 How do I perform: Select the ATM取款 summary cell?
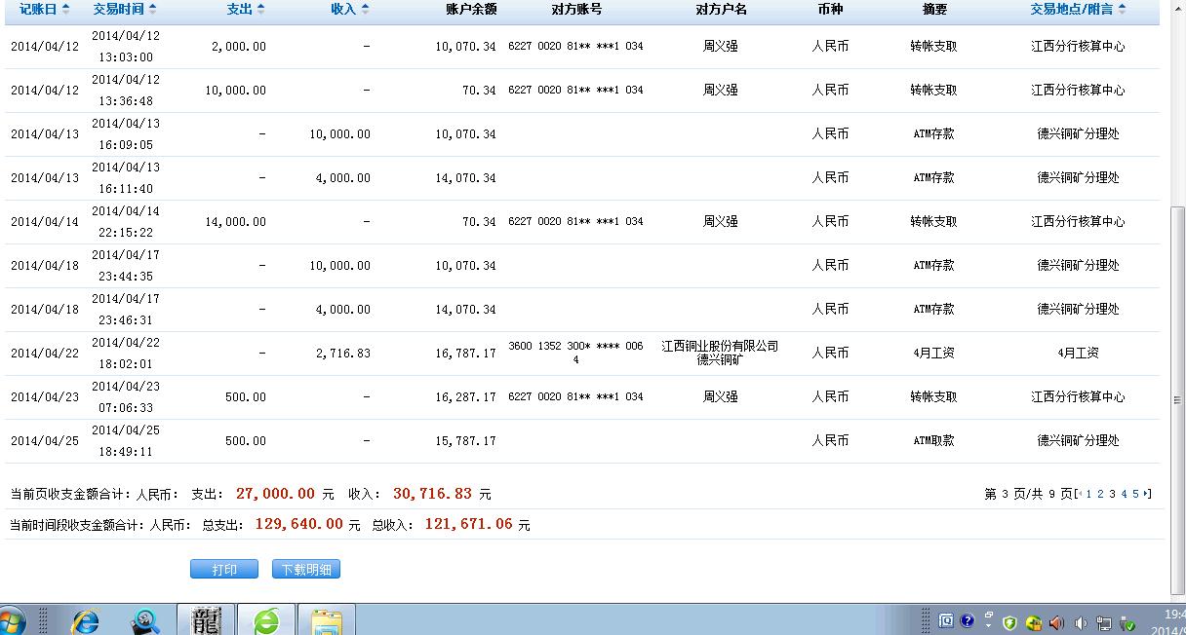click(x=933, y=441)
